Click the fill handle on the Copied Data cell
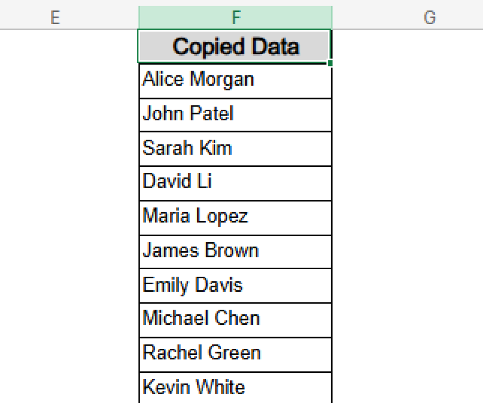 pos(331,62)
